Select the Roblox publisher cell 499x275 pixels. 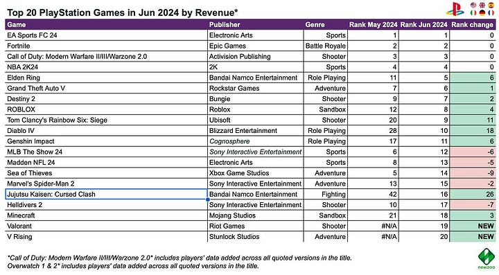(255, 109)
